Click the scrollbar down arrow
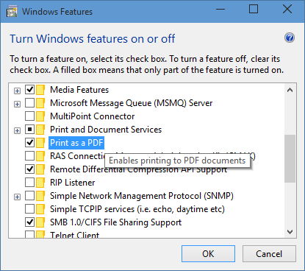305x271 pixels. tap(290, 232)
